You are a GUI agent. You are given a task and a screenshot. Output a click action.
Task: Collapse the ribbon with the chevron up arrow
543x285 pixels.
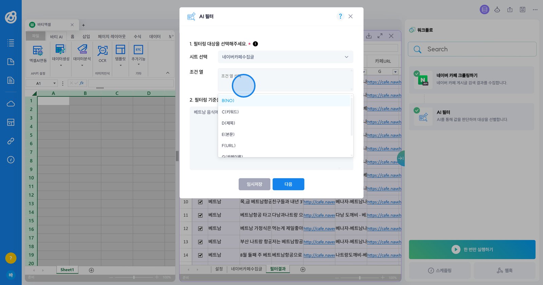tap(168, 73)
